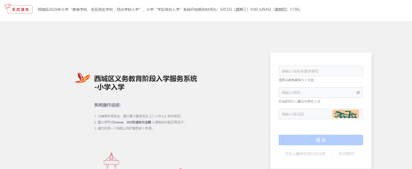
Task: Click the 初始密码为儿童证件号后 6 位 hint
Action: tap(299, 102)
